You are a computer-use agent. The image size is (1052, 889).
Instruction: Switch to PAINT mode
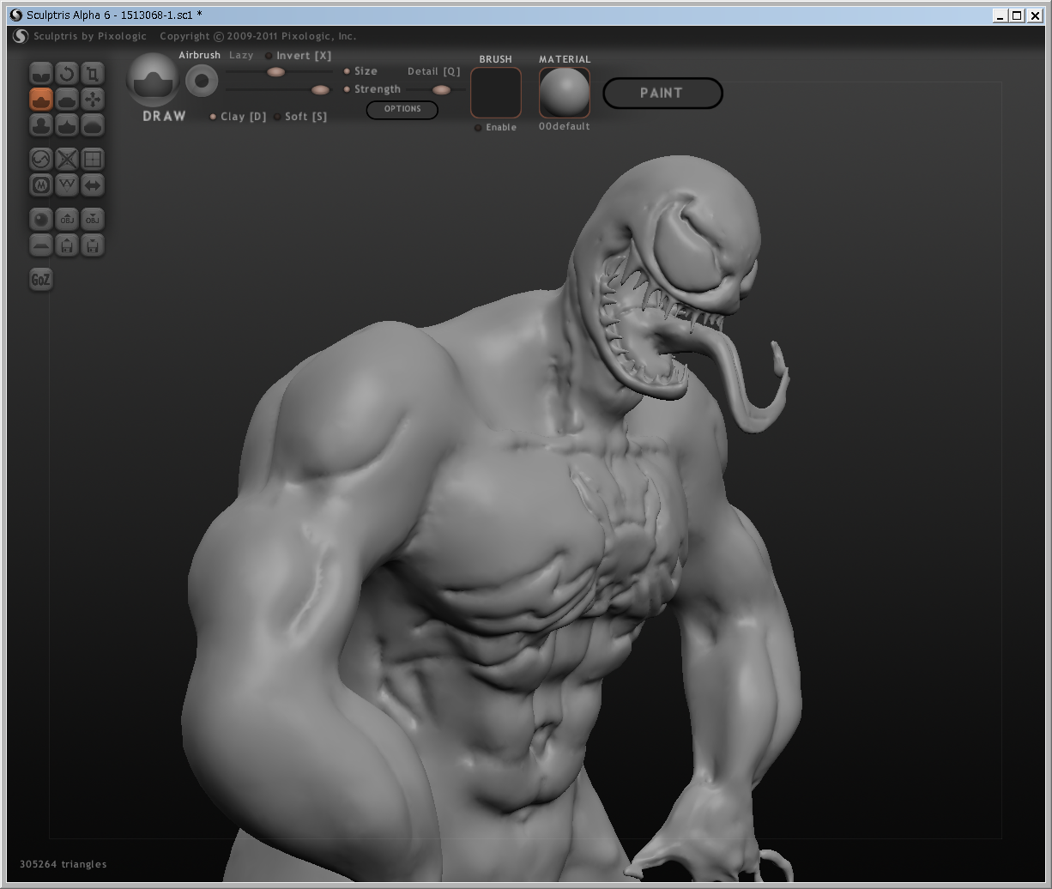click(662, 93)
